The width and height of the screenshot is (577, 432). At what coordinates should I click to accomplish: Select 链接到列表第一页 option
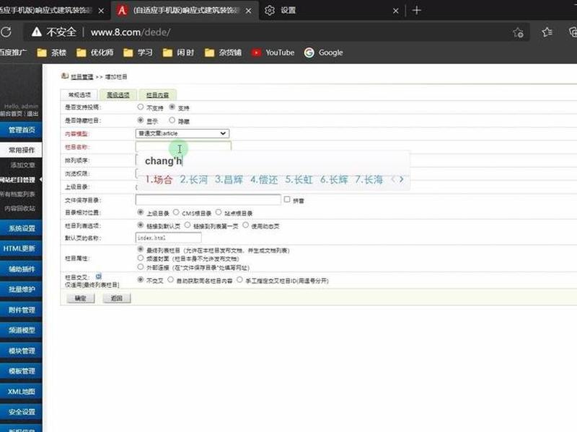click(188, 225)
